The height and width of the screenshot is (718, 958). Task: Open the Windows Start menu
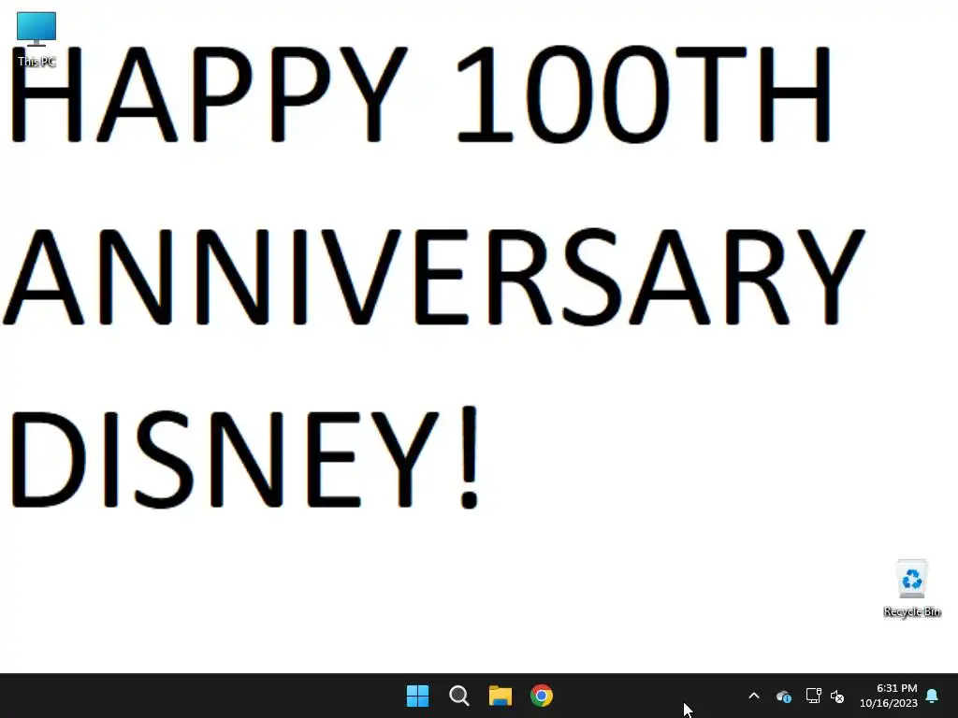point(418,696)
